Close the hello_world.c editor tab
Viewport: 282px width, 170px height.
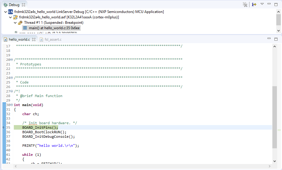tap(34, 39)
